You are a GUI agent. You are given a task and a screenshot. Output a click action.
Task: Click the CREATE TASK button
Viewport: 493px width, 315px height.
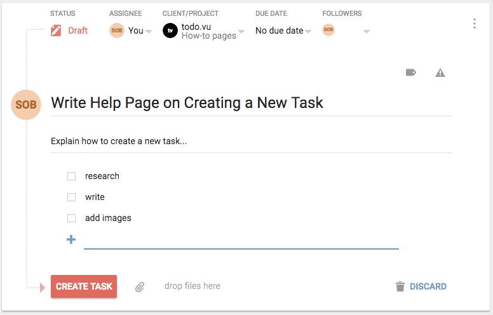[x=84, y=286]
